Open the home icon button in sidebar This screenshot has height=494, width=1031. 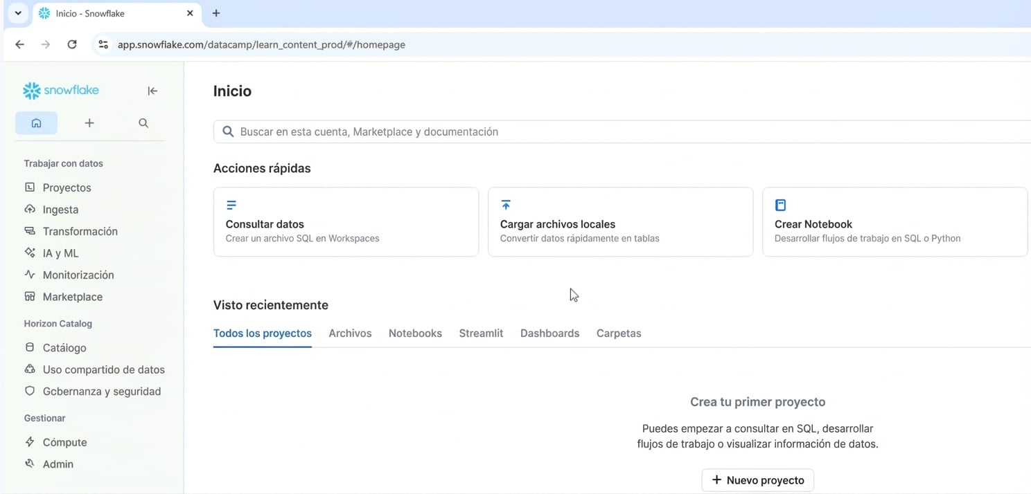(37, 123)
